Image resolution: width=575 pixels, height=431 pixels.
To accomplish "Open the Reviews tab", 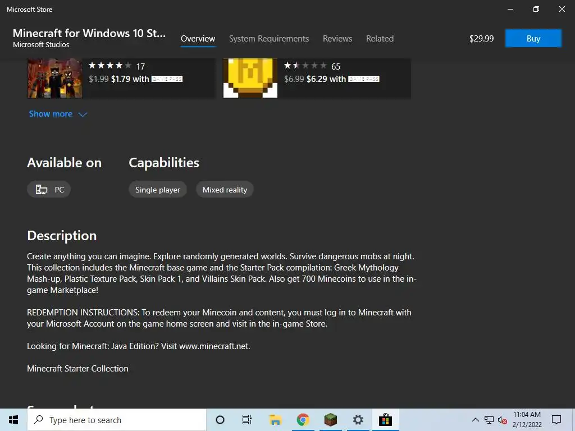I will click(x=337, y=39).
